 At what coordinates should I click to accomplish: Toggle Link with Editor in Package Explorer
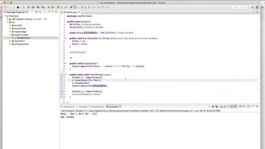point(40,12)
